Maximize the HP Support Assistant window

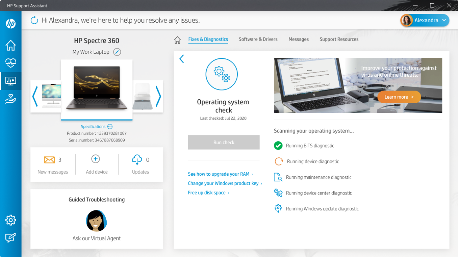(x=432, y=5)
